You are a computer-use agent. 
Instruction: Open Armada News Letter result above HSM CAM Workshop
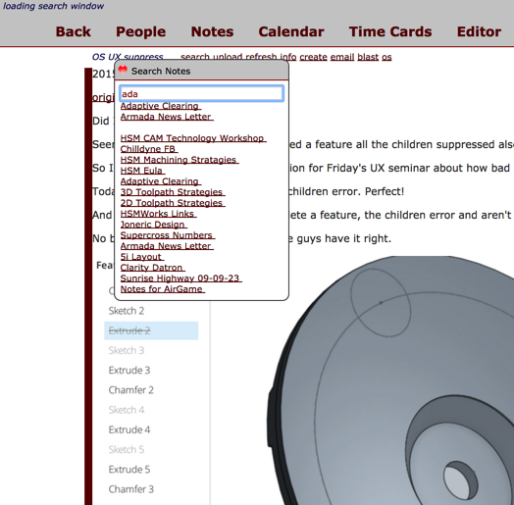[167, 117]
